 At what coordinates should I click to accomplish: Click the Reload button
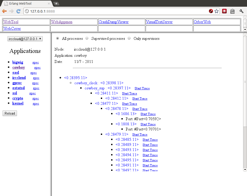(x=10, y=114)
